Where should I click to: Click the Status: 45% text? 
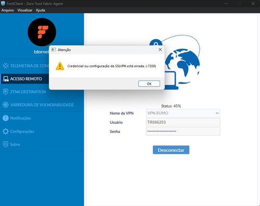(x=171, y=106)
